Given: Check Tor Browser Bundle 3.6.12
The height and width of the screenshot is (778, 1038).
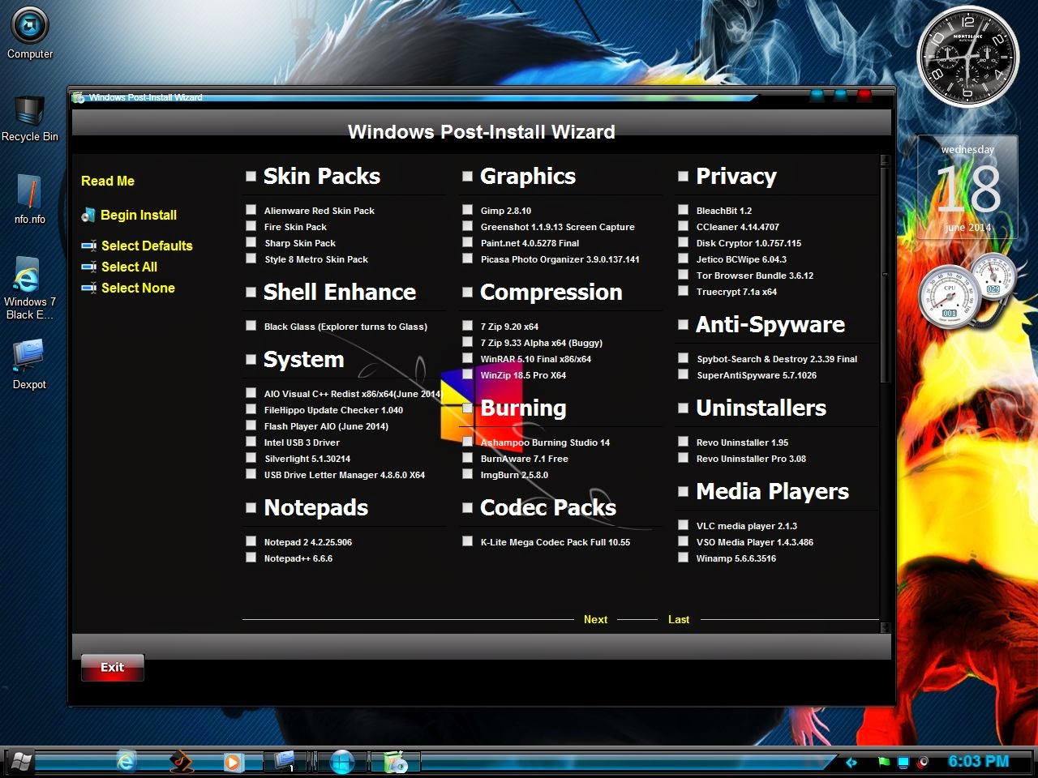Looking at the screenshot, I should (x=684, y=275).
